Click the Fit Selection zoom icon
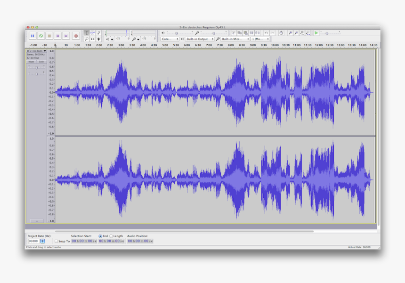Viewport: 405px width, 283px height. [302, 33]
